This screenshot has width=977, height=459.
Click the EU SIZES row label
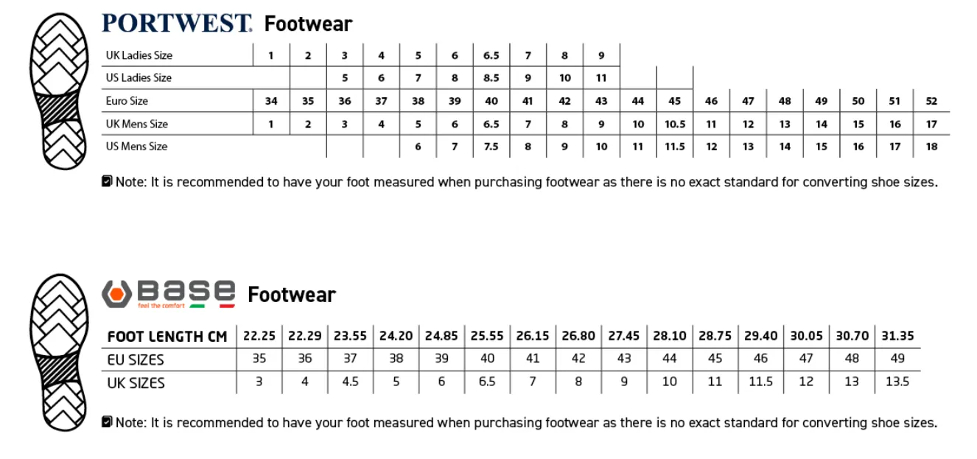pyautogui.click(x=136, y=360)
